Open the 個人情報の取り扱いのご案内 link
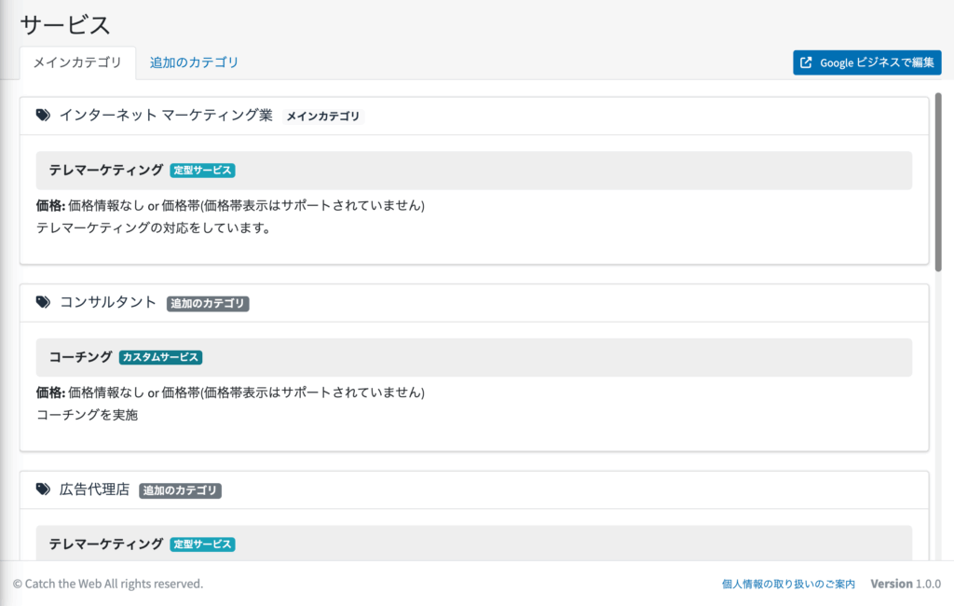954x606 pixels. click(x=788, y=584)
